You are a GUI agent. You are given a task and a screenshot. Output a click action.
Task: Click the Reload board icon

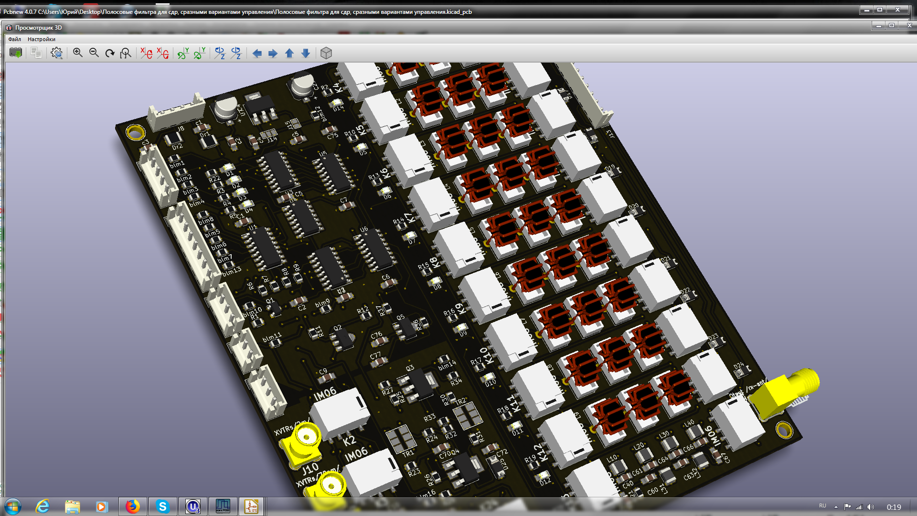coord(16,53)
